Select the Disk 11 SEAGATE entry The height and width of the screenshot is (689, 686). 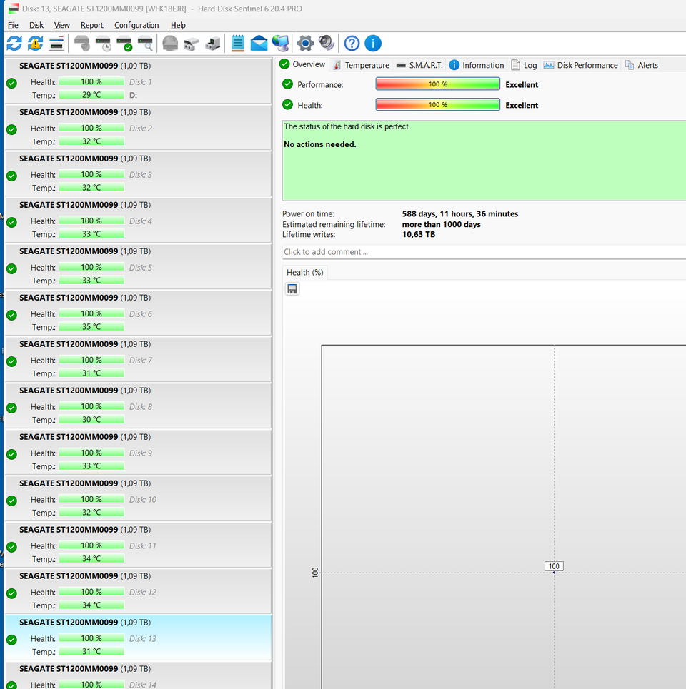138,545
